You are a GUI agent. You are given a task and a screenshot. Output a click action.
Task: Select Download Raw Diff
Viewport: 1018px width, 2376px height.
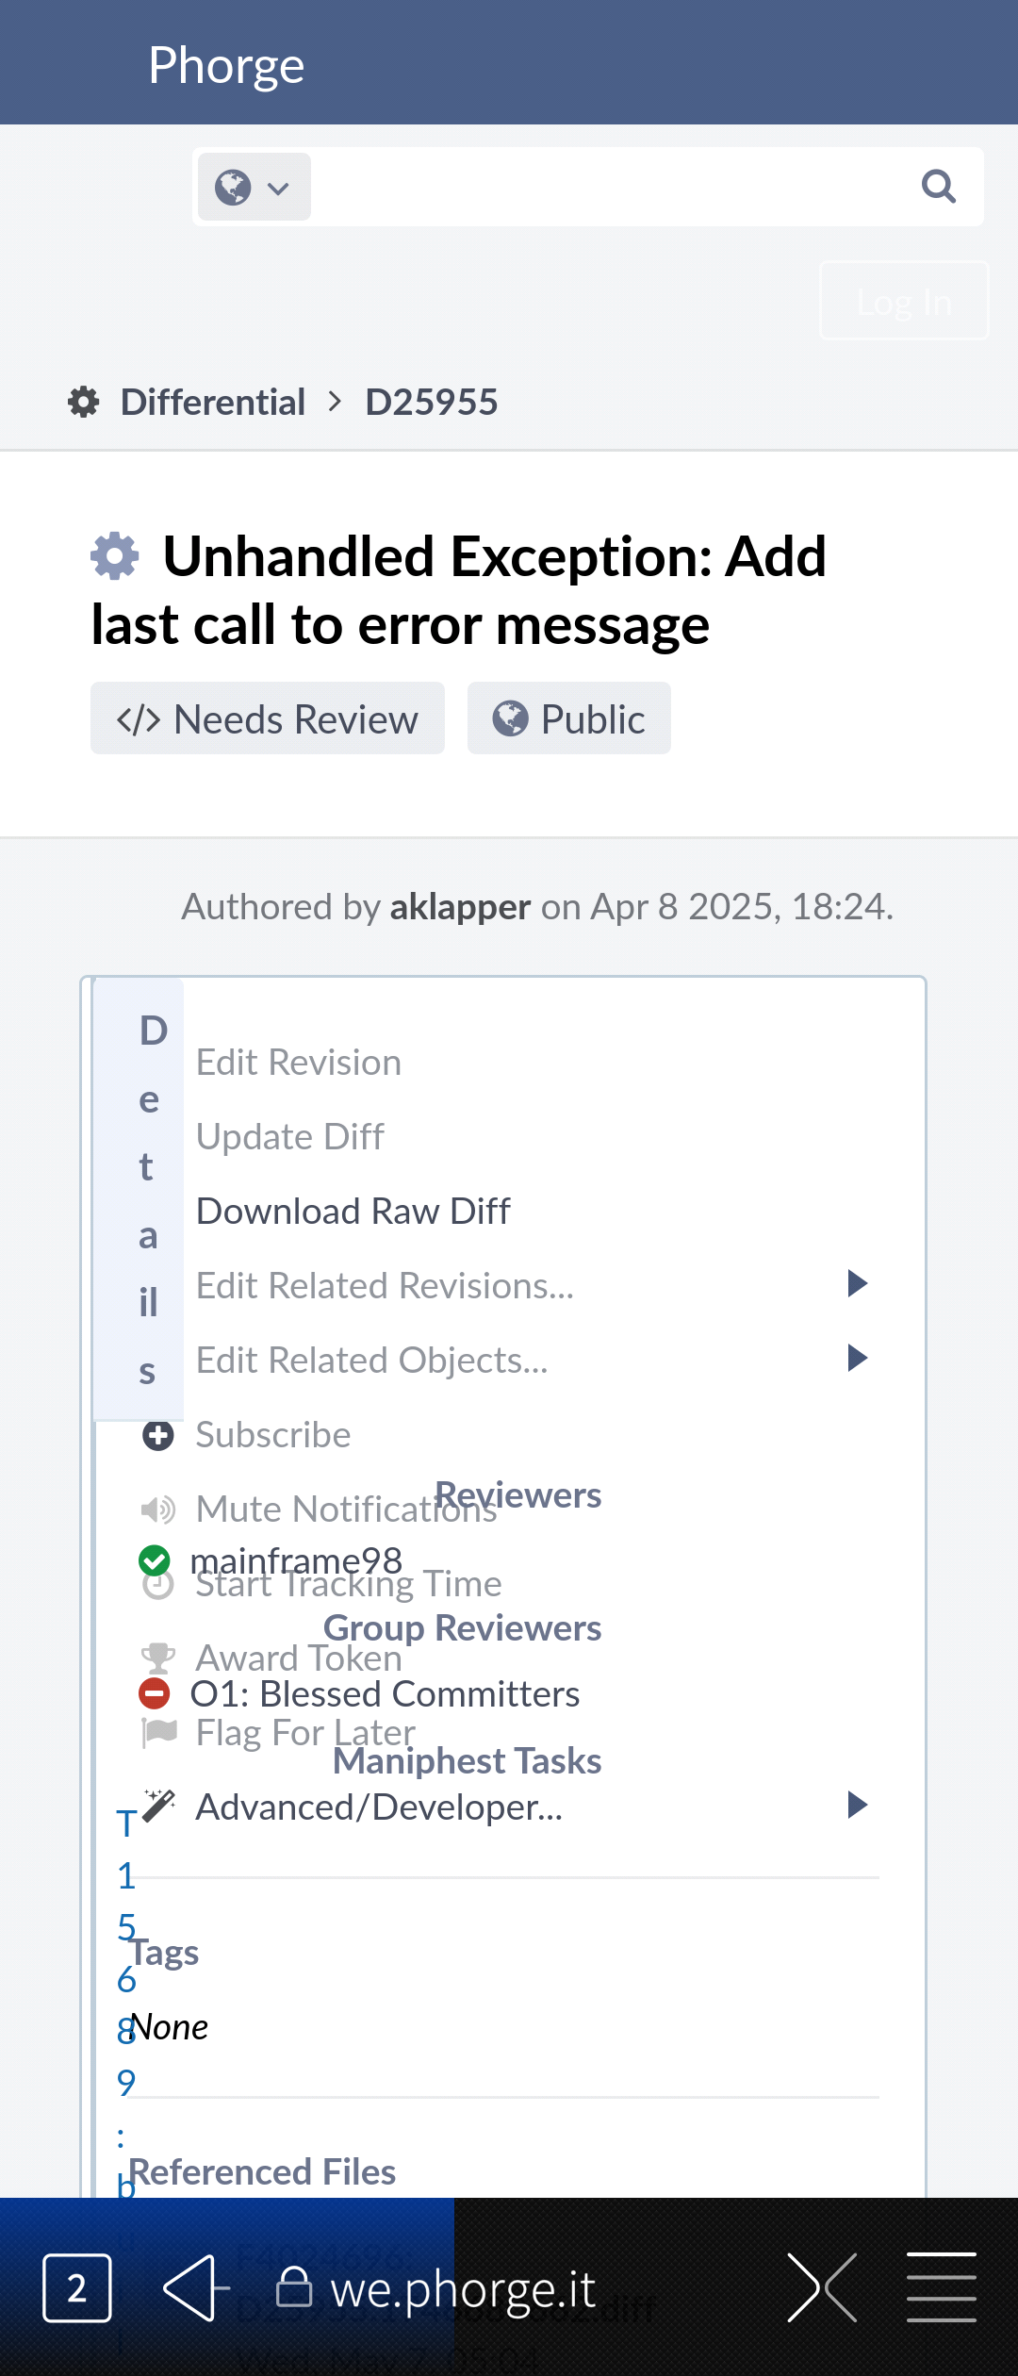pos(353,1211)
